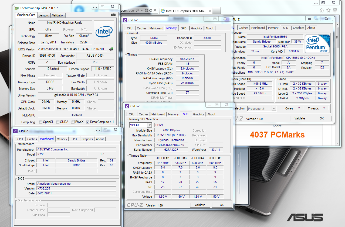The height and width of the screenshot is (227, 345).
Task: Click the CPU-Z icon on the Mainboard window title bar
Action: click(15, 131)
